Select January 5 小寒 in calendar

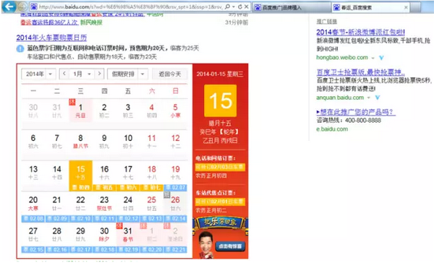click(x=175, y=111)
